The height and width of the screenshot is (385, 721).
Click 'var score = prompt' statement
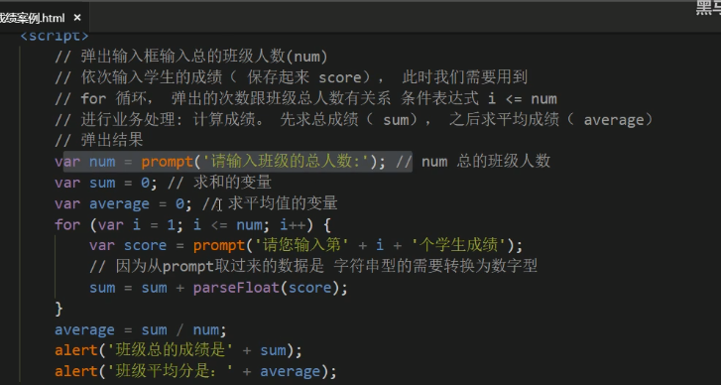pos(305,245)
